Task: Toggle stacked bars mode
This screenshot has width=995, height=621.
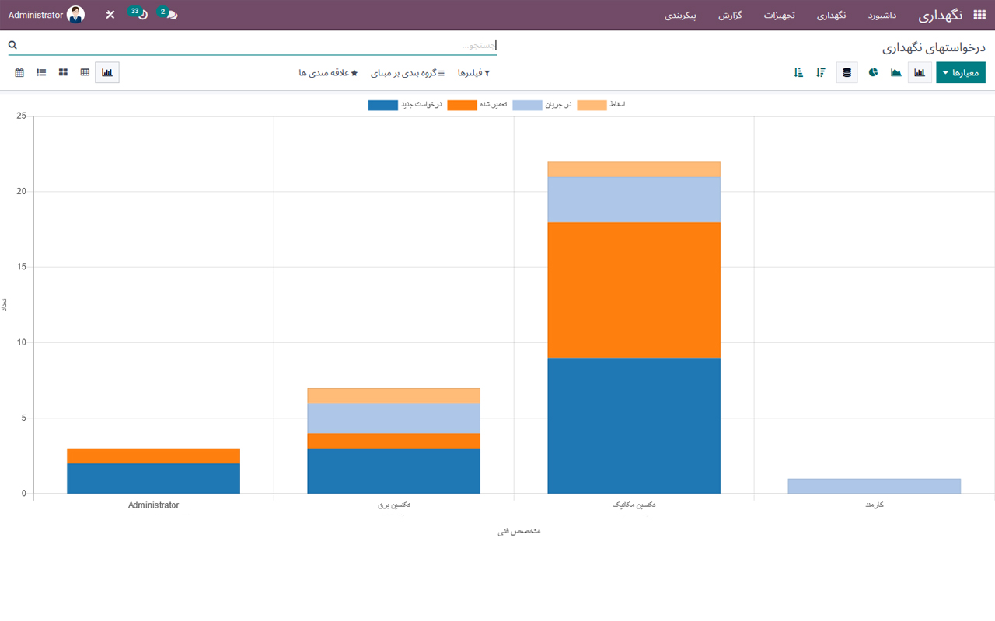Action: [x=847, y=72]
